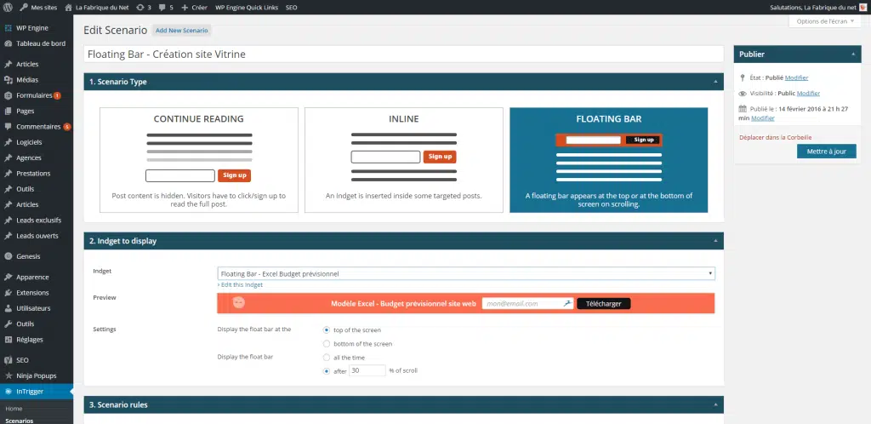This screenshot has width=871, height=424.
Task: Expand the 'Options de l'écran' panel
Action: (825, 21)
